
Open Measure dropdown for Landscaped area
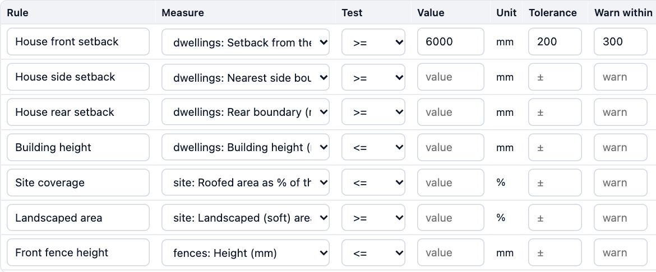tap(246, 218)
